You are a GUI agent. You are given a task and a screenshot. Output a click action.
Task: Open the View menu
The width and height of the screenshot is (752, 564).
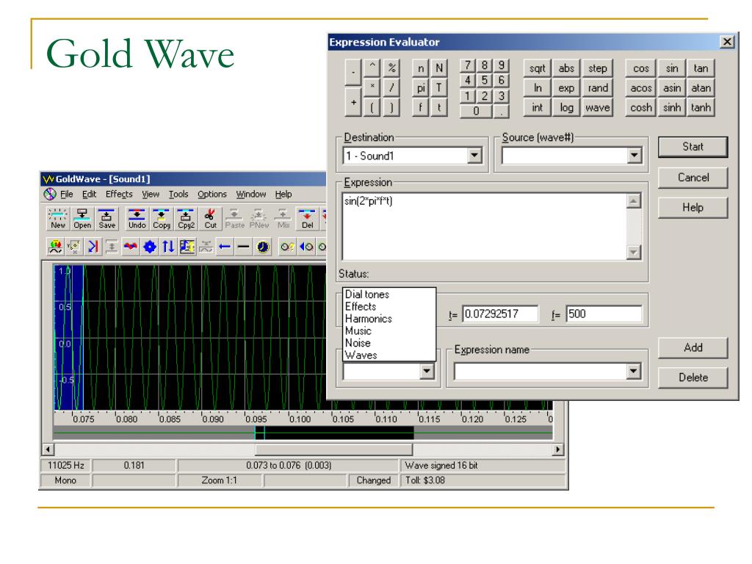click(x=150, y=194)
